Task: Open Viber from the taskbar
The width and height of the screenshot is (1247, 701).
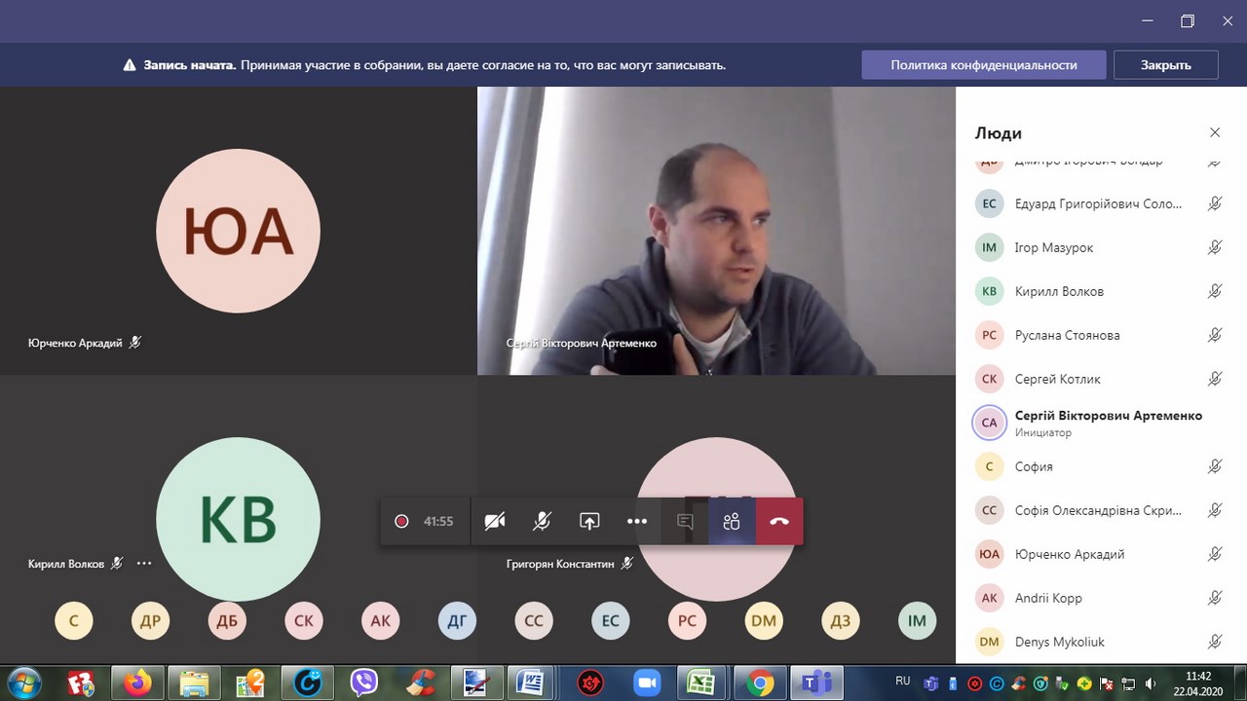Action: (364, 683)
